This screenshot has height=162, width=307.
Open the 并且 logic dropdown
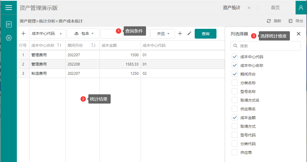(x=163, y=33)
